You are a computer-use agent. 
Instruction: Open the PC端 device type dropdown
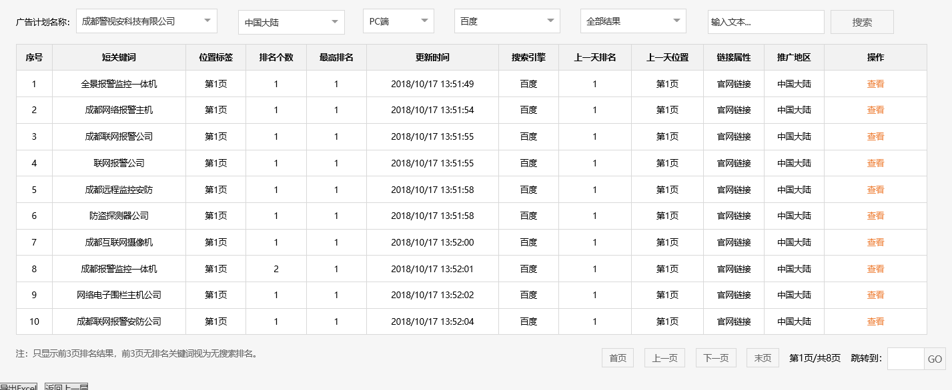click(x=397, y=21)
